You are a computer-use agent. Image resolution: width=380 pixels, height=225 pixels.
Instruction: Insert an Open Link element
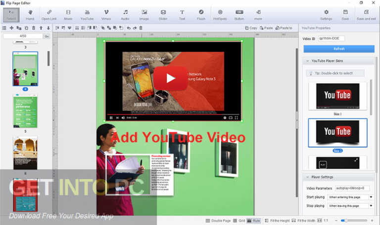[49, 15]
